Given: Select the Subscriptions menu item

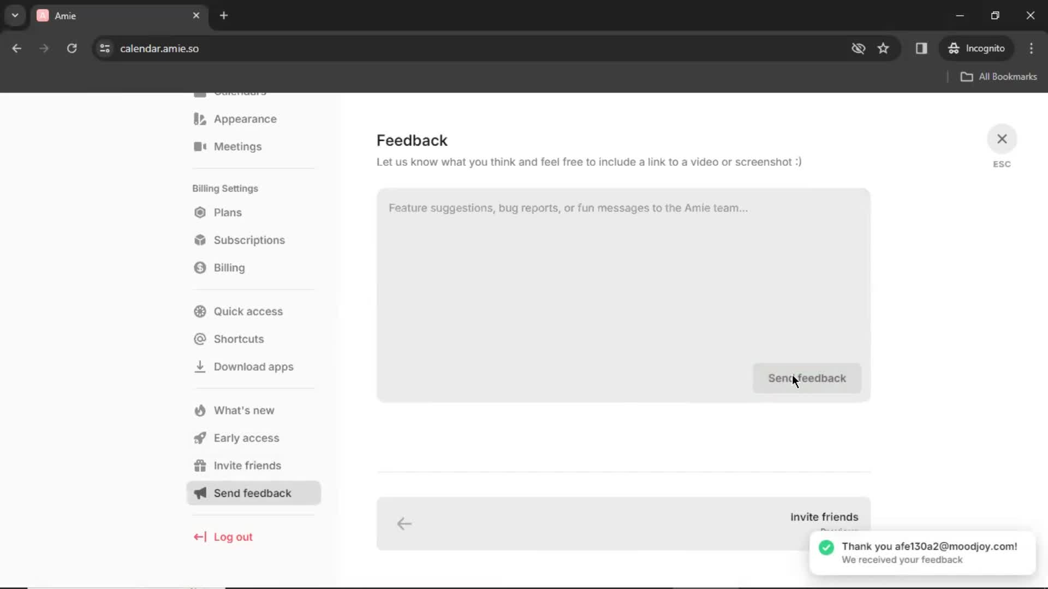Looking at the screenshot, I should pyautogui.click(x=249, y=239).
